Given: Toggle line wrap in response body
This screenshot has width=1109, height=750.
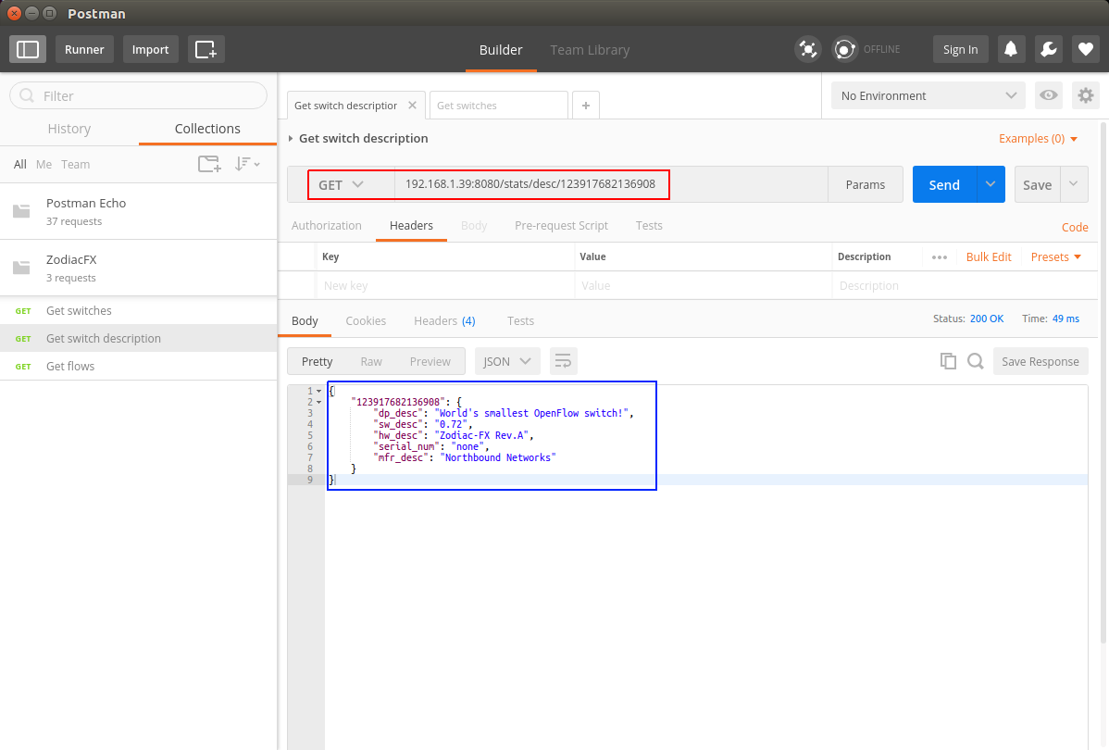Looking at the screenshot, I should 563,361.
